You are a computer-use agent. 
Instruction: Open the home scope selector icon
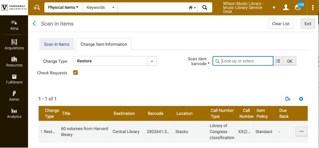(192, 8)
